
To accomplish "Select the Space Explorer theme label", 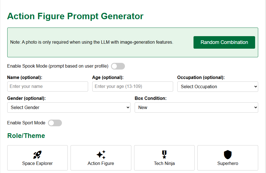I will coord(37,164).
